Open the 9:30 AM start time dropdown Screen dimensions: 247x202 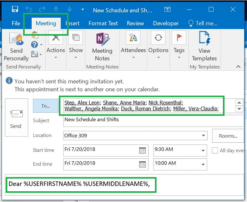click(x=203, y=151)
